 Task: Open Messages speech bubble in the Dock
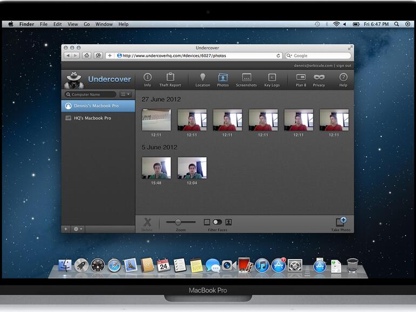tap(212, 266)
